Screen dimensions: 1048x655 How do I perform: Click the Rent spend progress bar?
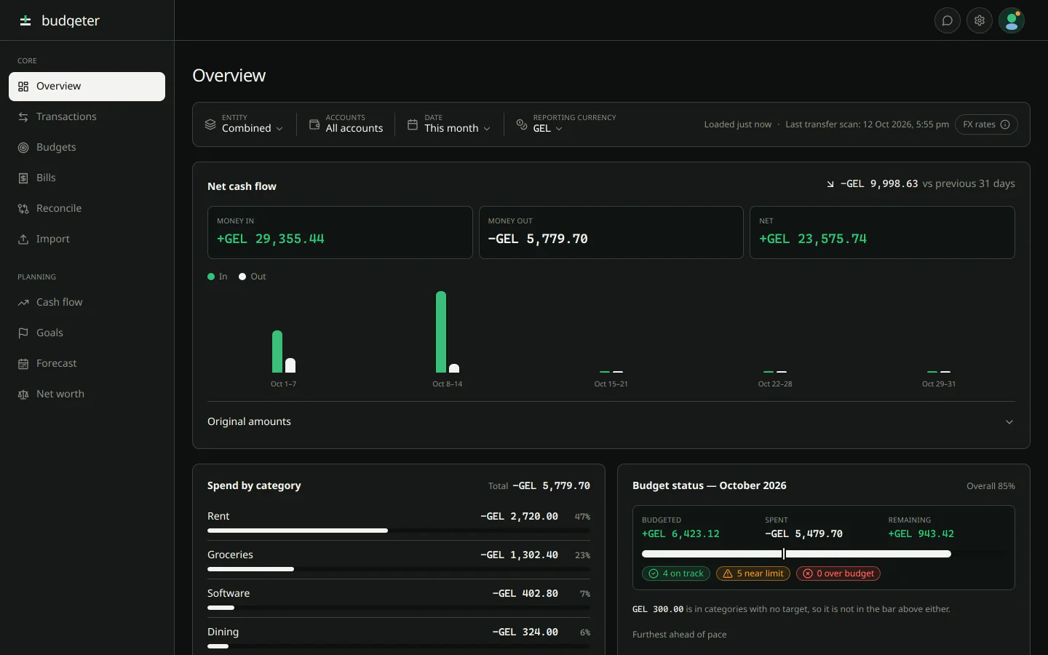click(x=399, y=531)
